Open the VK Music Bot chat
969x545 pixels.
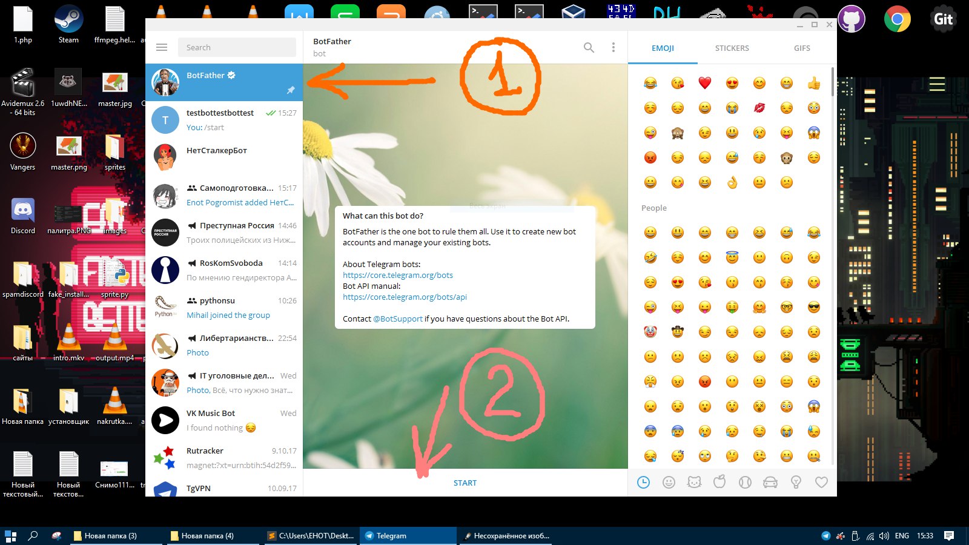224,420
